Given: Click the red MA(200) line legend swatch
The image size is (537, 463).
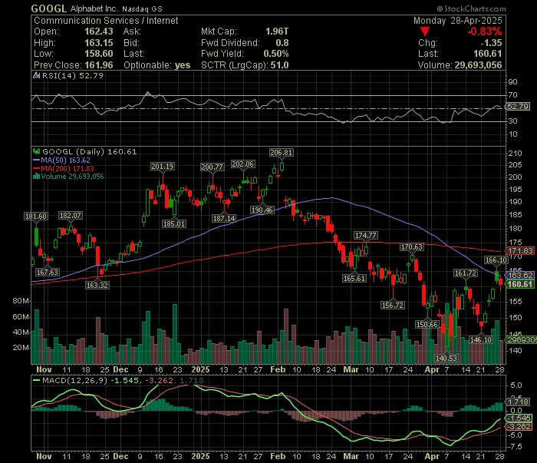Looking at the screenshot, I should [36, 168].
